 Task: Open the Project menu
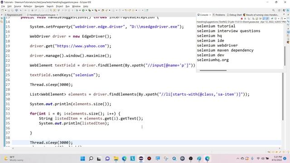click(59, 6)
